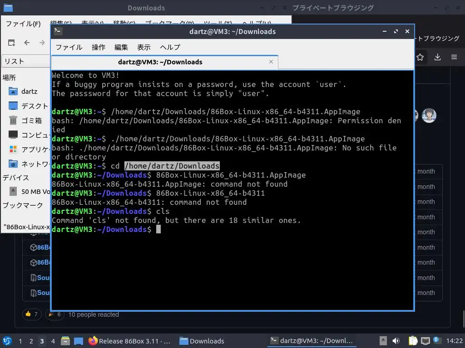Screen dimensions: 465x348
Task: Click the party reaction with 6
Action: tap(54, 314)
